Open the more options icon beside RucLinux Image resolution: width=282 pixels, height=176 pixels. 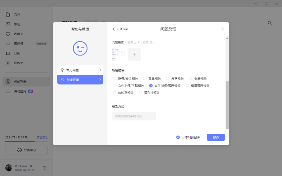pos(45,168)
